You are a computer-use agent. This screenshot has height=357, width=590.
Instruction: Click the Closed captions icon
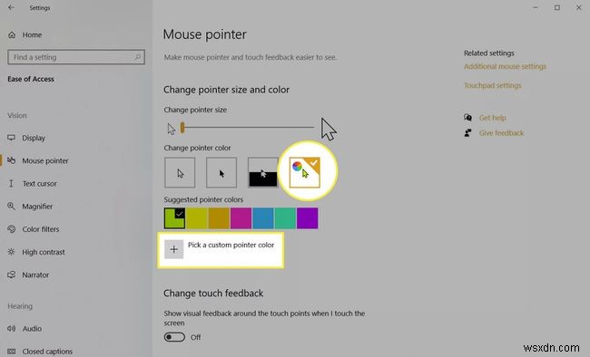tap(11, 352)
